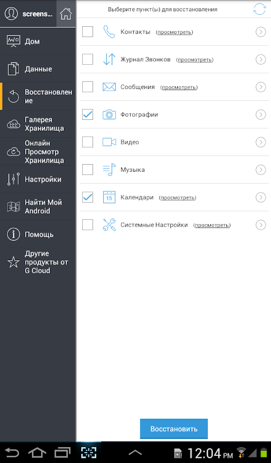Check the Музыка checkbox
The image size is (271, 463).
87,169
